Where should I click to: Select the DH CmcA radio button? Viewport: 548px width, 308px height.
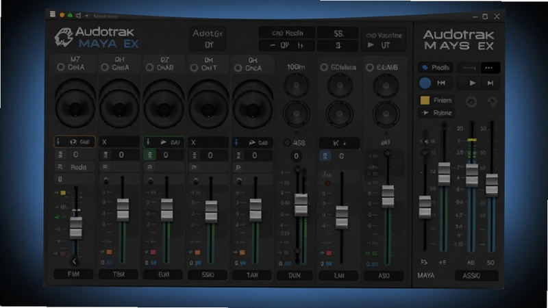[x=238, y=68]
